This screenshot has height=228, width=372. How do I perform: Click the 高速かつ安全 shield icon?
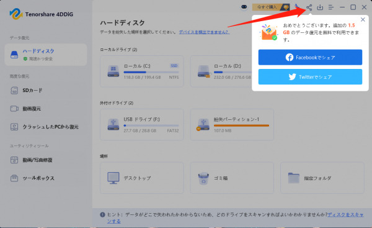[25, 59]
